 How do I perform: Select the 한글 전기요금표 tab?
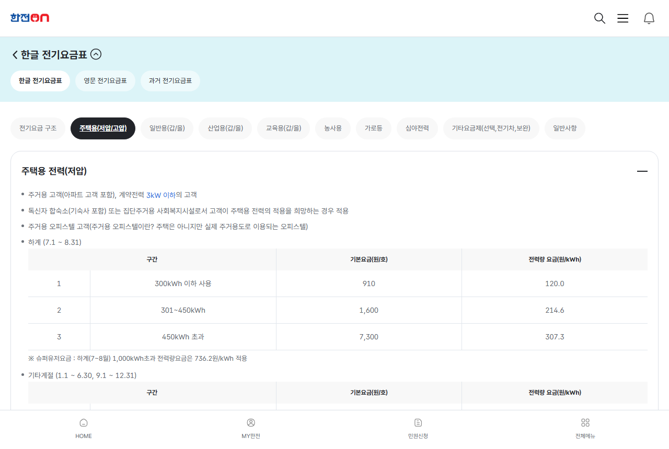pos(40,81)
